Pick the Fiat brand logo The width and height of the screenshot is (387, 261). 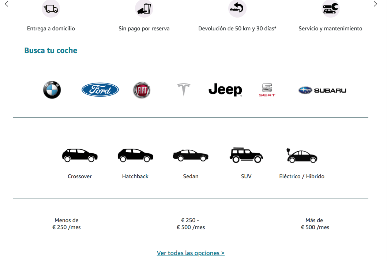(142, 90)
